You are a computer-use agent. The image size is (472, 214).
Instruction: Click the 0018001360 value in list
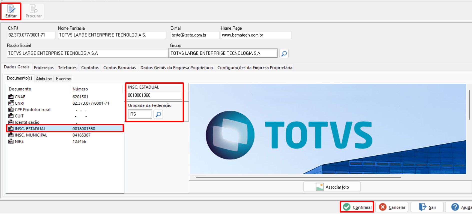coord(84,129)
